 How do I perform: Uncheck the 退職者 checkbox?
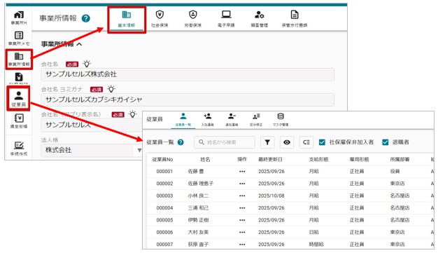pyautogui.click(x=386, y=142)
